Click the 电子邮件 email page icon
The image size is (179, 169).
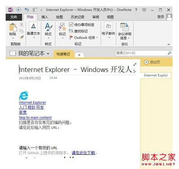(x=108, y=27)
